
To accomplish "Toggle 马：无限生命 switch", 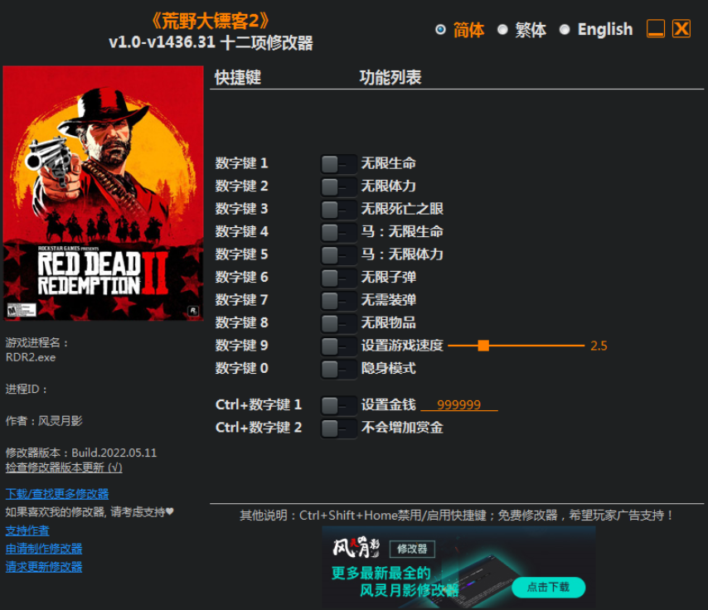I will (x=338, y=232).
